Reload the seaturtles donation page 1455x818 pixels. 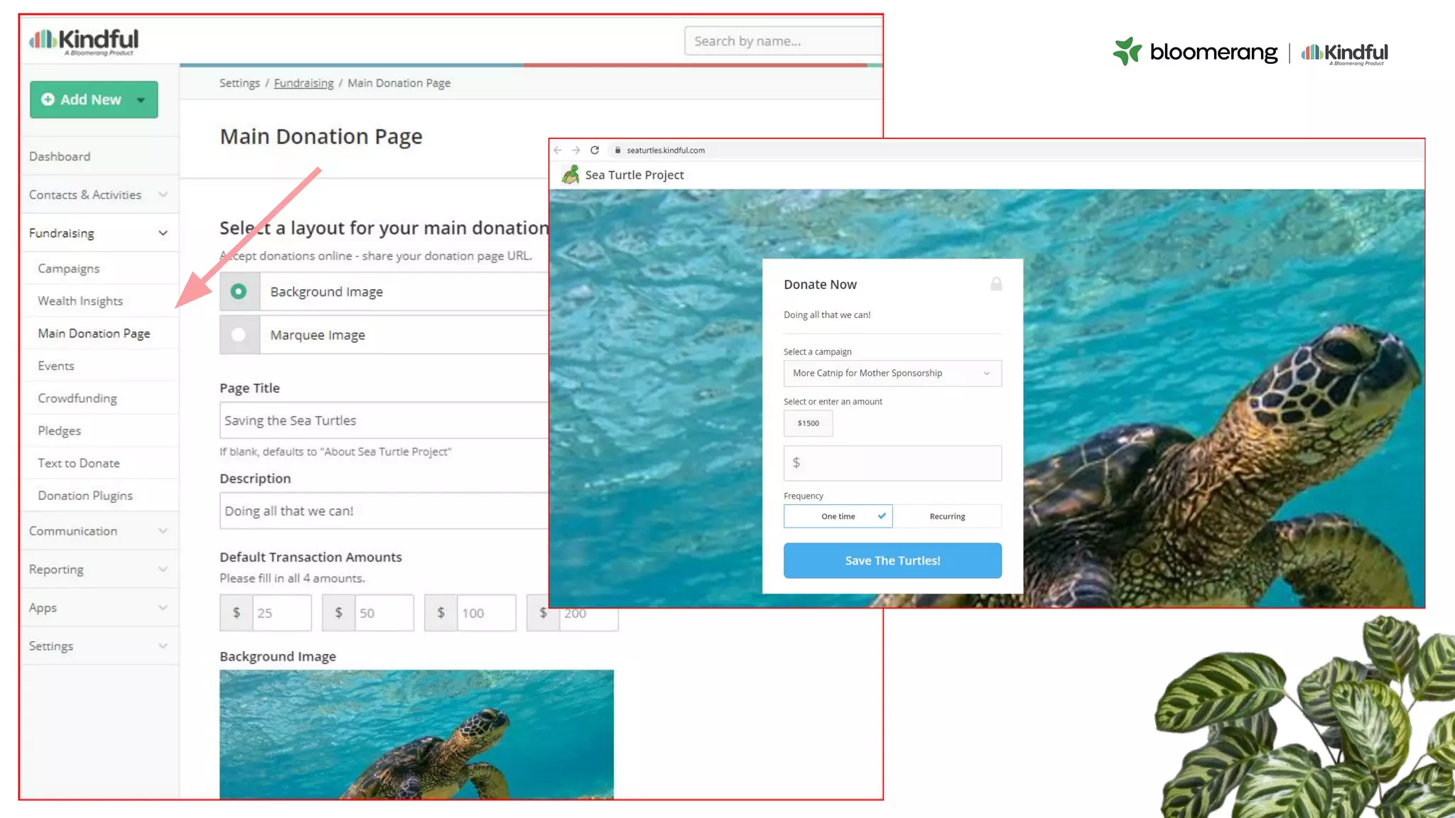[x=595, y=150]
